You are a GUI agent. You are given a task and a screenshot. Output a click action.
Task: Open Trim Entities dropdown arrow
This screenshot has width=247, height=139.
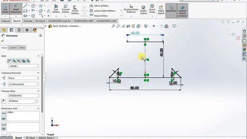(56, 16)
